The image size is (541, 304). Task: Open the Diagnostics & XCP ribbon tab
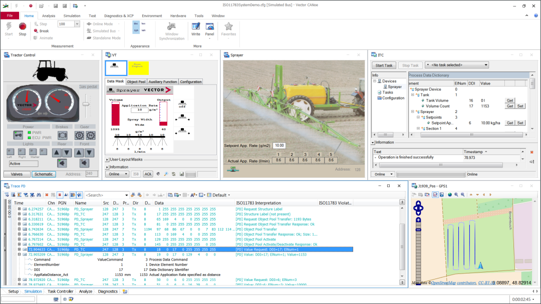point(119,16)
